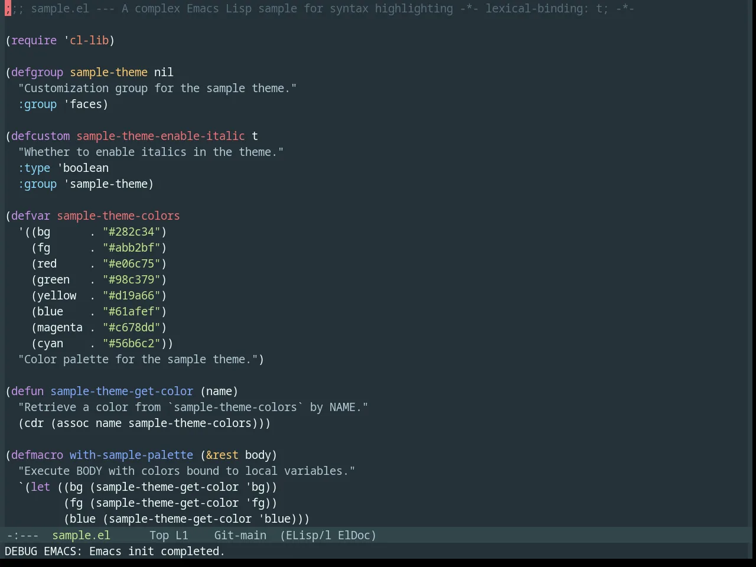The height and width of the screenshot is (567, 756).
Task: Click the Top position indicator in mode line
Action: click(x=159, y=535)
